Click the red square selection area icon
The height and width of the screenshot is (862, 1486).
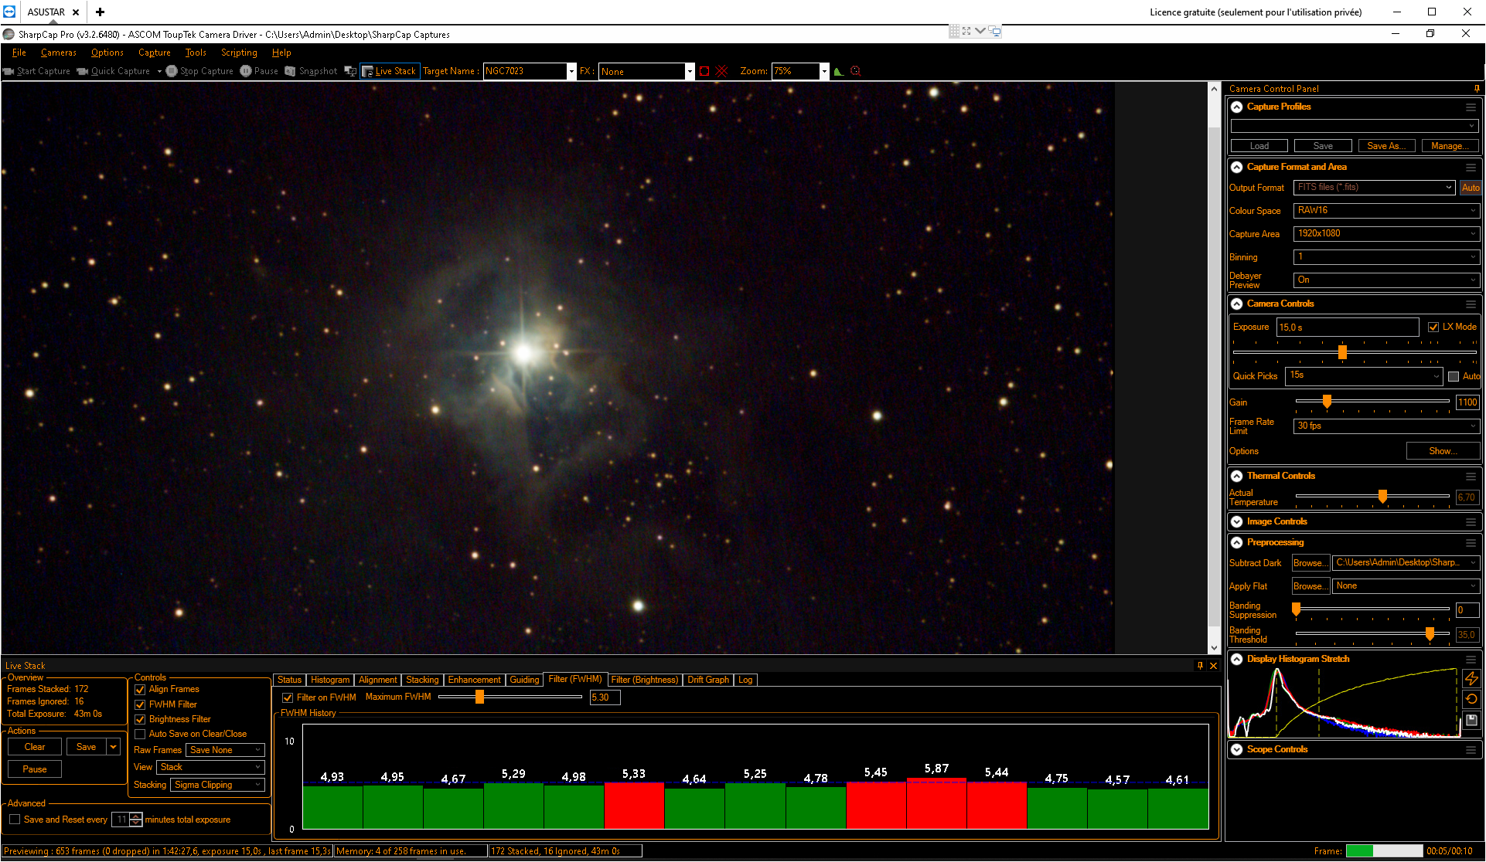point(704,71)
